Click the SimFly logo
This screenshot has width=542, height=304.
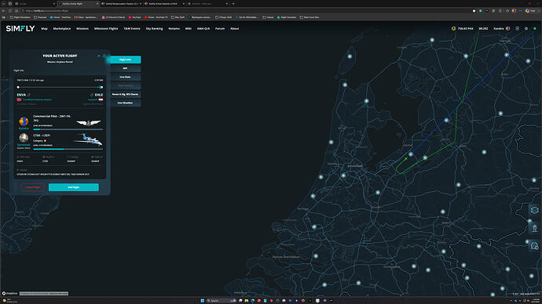coord(20,29)
